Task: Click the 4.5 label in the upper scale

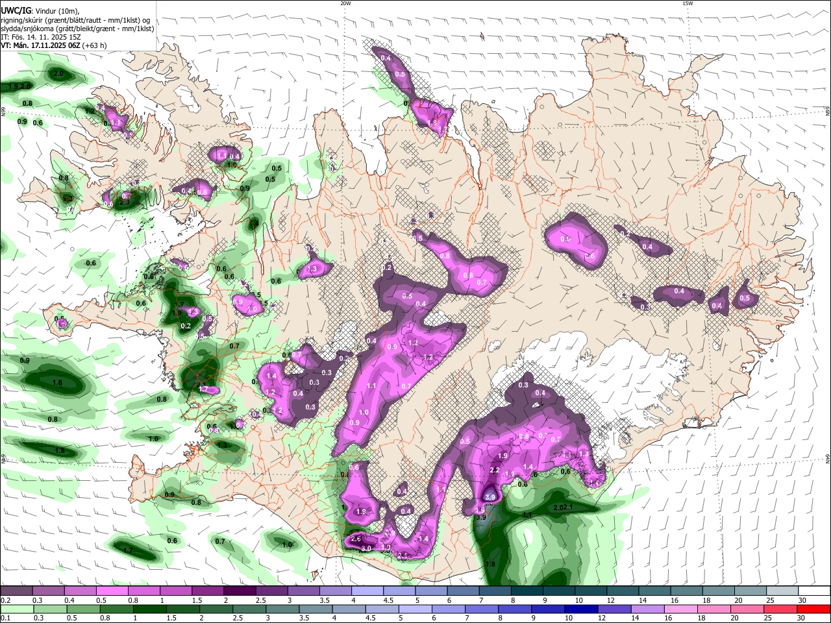Action: coord(388,600)
